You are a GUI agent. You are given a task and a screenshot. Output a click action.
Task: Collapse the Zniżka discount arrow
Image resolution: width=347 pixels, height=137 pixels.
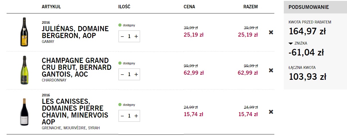291,43
